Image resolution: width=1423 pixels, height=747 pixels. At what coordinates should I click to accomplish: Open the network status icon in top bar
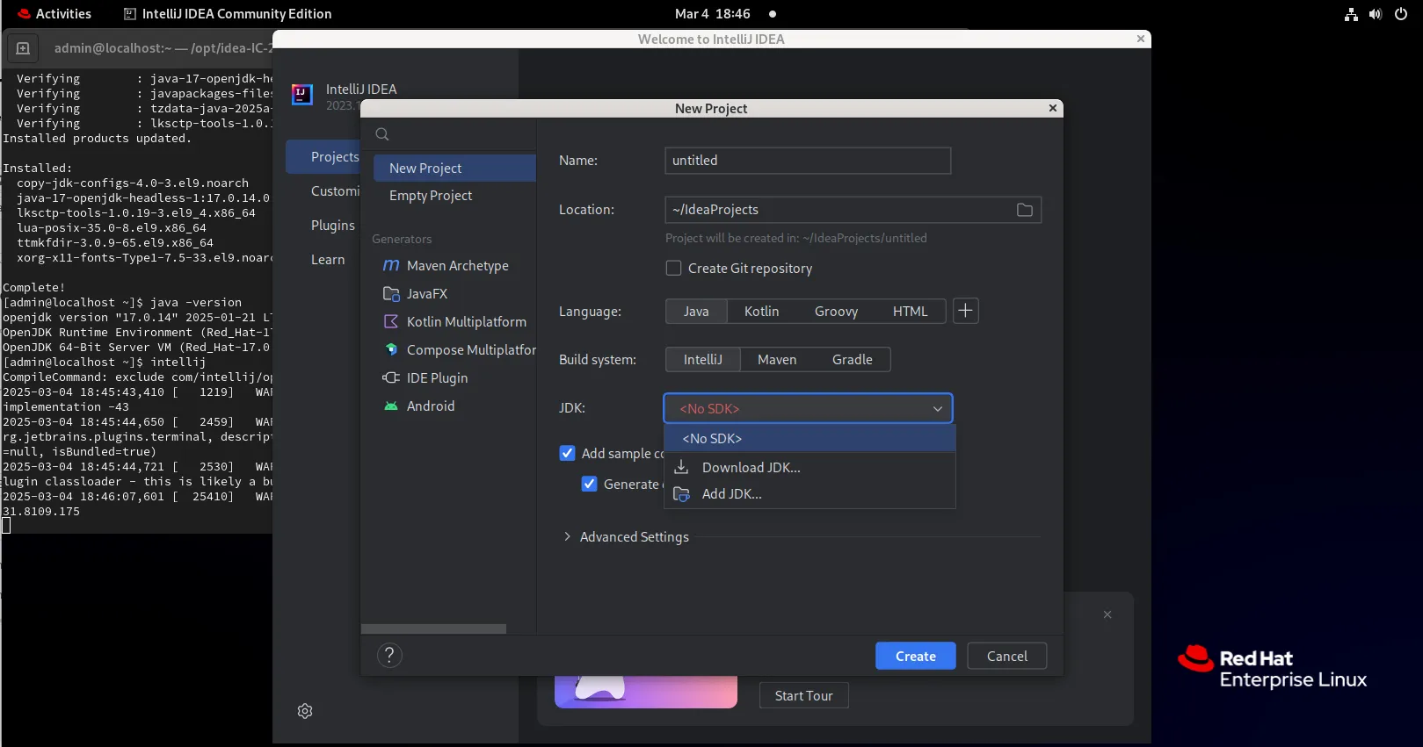(x=1351, y=14)
